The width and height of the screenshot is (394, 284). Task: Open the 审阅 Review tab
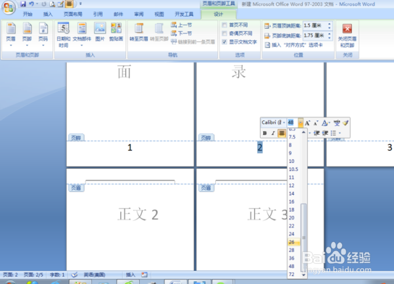[x=139, y=14]
